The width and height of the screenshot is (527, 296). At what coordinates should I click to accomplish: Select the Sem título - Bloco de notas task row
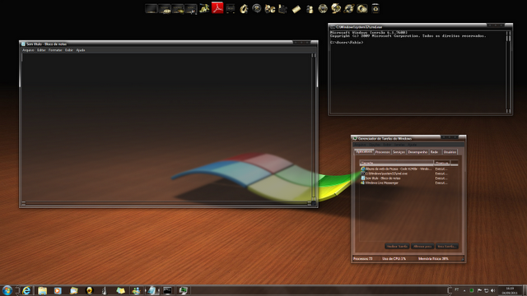tap(404, 178)
